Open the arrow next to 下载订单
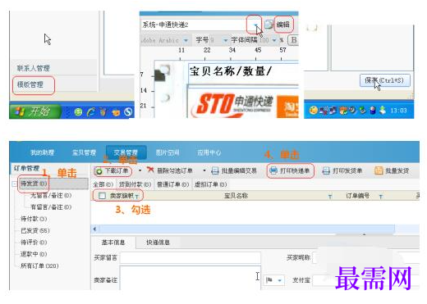Viewport: 427px width, 304px height. 140,170
